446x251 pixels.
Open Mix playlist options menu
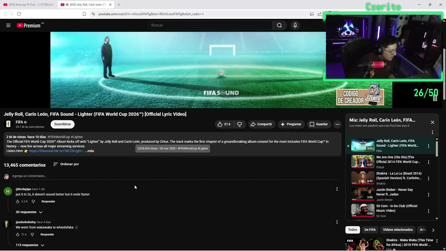click(432, 132)
